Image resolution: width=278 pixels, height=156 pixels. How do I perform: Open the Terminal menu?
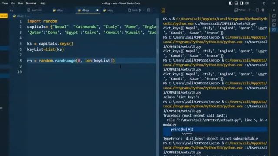(31, 3)
